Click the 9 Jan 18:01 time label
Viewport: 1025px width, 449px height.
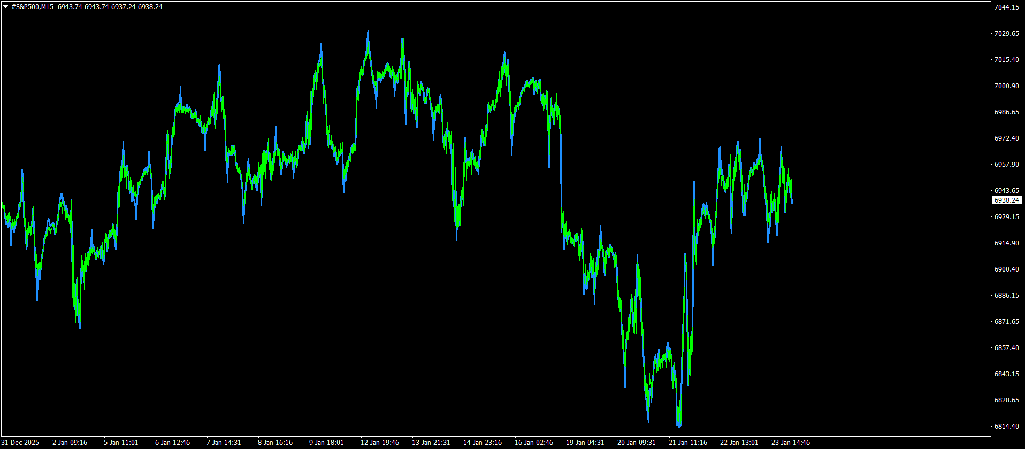327,443
